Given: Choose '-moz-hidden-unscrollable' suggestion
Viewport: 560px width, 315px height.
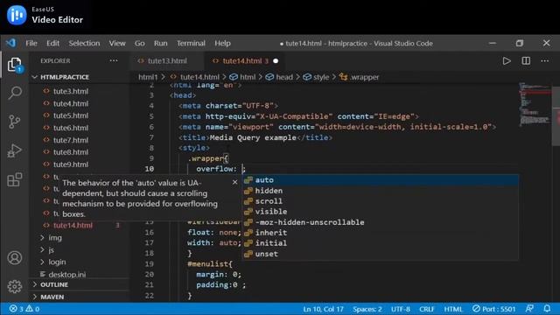Looking at the screenshot, I should coord(381,222).
